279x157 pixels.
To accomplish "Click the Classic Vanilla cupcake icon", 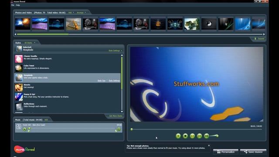I will [x=19, y=59].
